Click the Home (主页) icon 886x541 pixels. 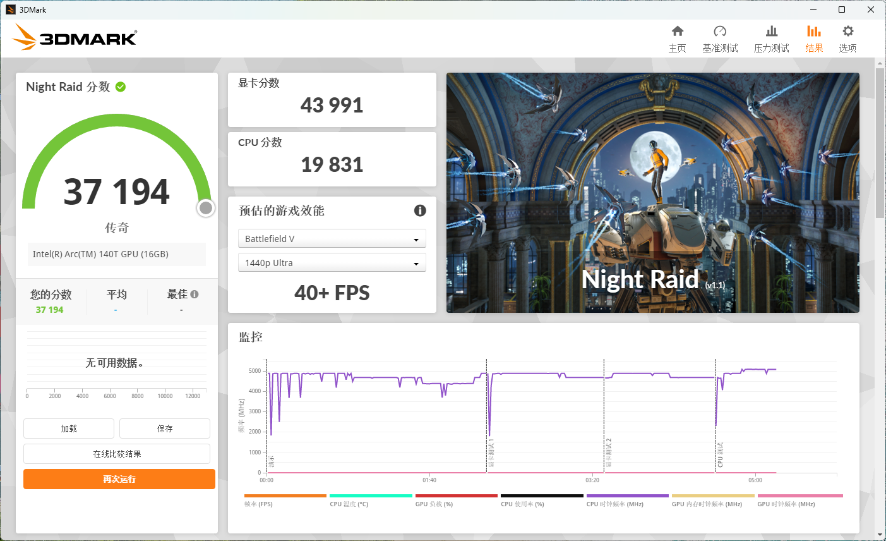click(x=678, y=32)
